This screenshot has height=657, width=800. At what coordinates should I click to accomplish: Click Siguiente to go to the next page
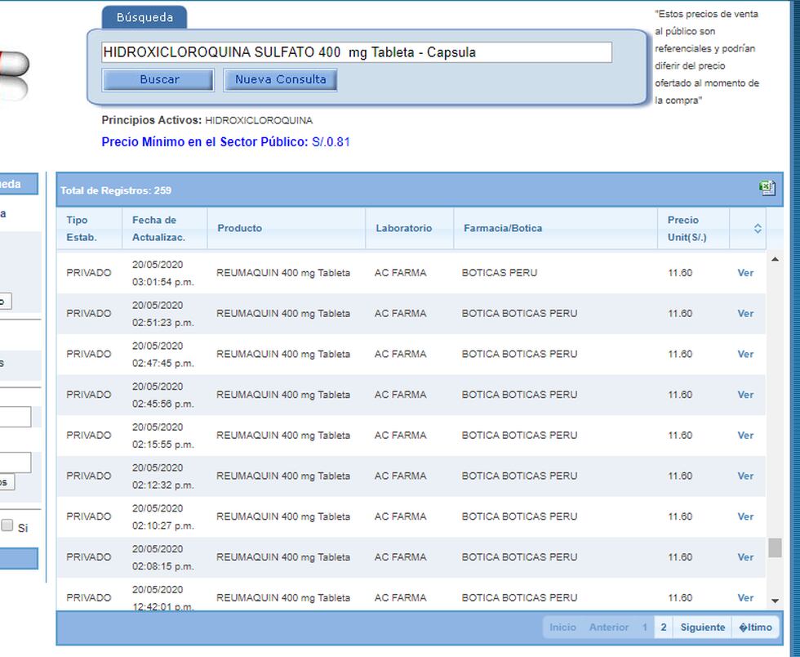tap(702, 628)
